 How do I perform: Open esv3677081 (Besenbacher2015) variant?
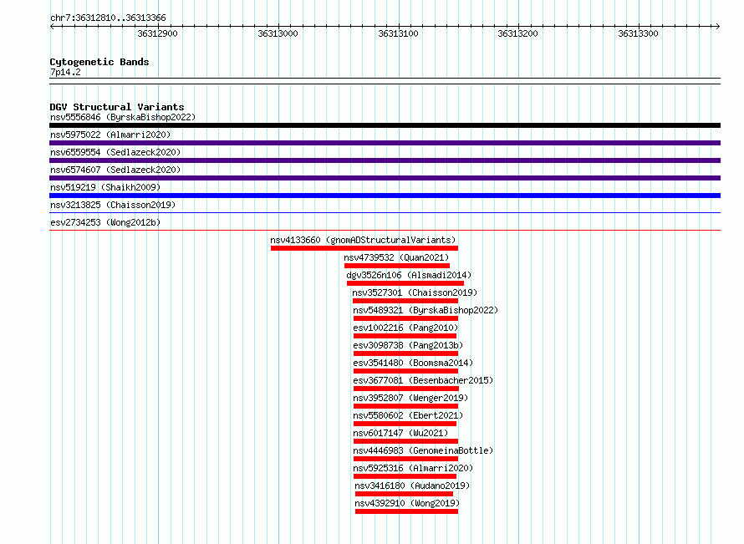point(423,380)
